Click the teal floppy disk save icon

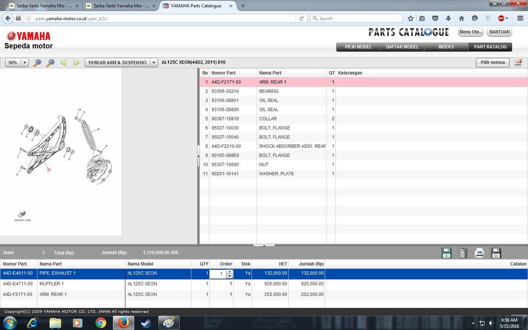point(446,253)
